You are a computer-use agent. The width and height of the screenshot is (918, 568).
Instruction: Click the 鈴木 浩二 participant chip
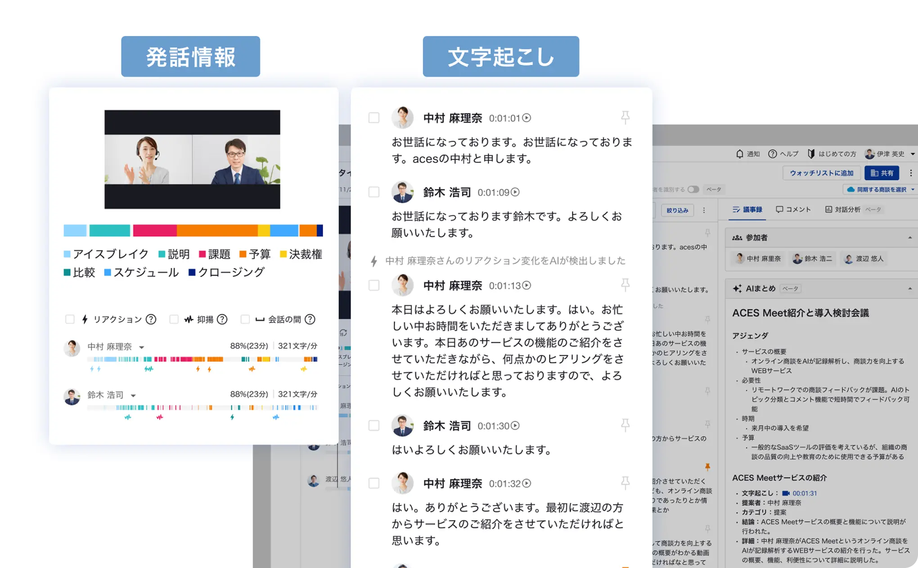coord(813,259)
